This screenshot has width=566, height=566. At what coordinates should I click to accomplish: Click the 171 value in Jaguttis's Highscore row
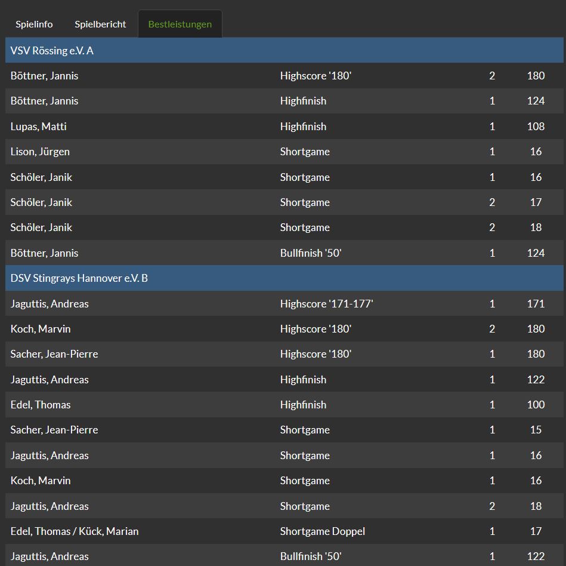pyautogui.click(x=536, y=304)
